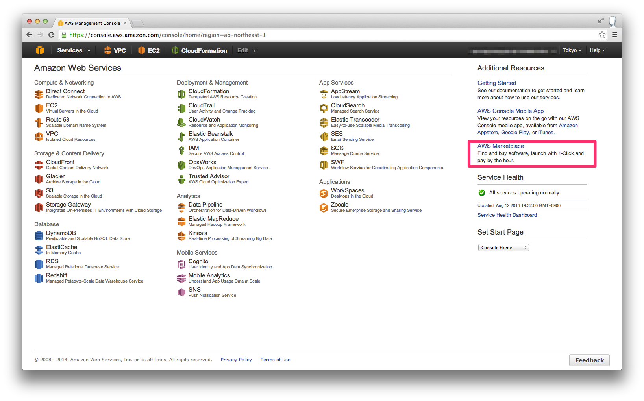644x401 pixels.
Task: Click the Trusted Advisor icon
Action: tap(181, 179)
